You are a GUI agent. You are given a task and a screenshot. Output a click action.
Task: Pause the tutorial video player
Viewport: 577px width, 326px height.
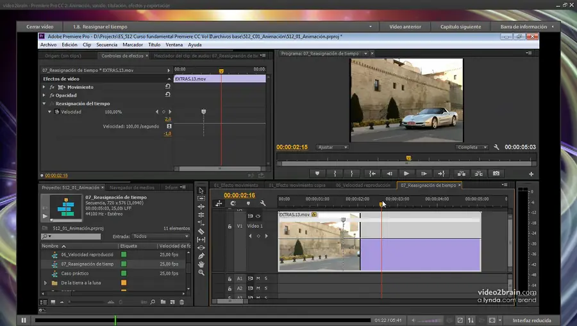pyautogui.click(x=24, y=320)
